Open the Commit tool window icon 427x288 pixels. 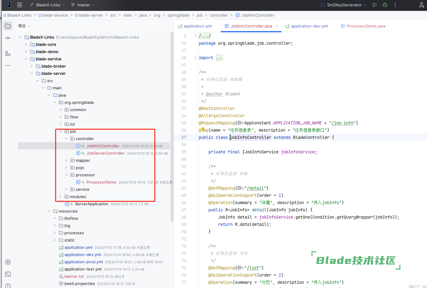click(8, 38)
